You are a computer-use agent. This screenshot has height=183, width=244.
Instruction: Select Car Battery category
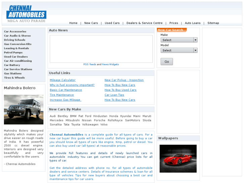click(12, 65)
